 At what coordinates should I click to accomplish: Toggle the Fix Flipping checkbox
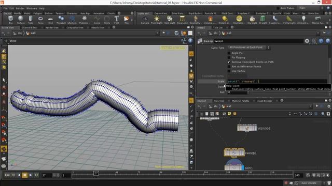click(x=229, y=57)
